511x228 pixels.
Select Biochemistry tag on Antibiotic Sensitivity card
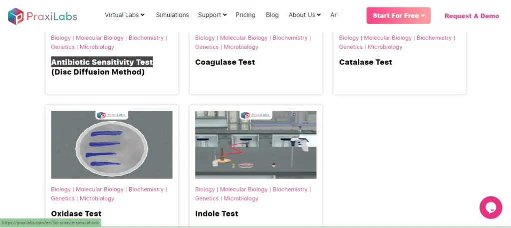point(146,38)
